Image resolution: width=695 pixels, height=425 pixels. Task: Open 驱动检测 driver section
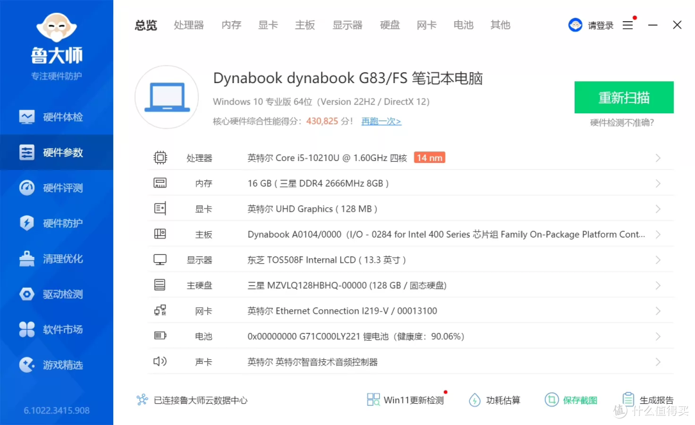56,294
